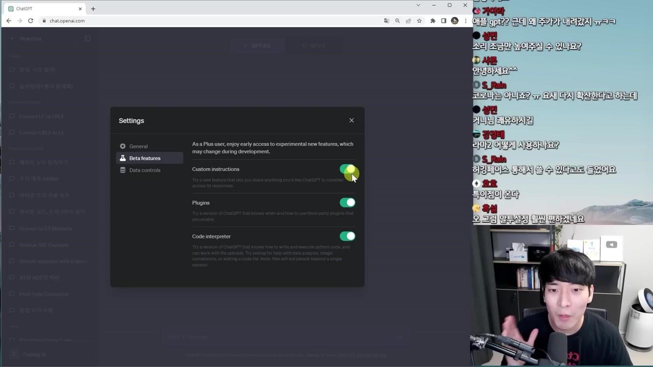Close the Settings dialog with X
Image resolution: width=653 pixels, height=367 pixels.
click(352, 120)
